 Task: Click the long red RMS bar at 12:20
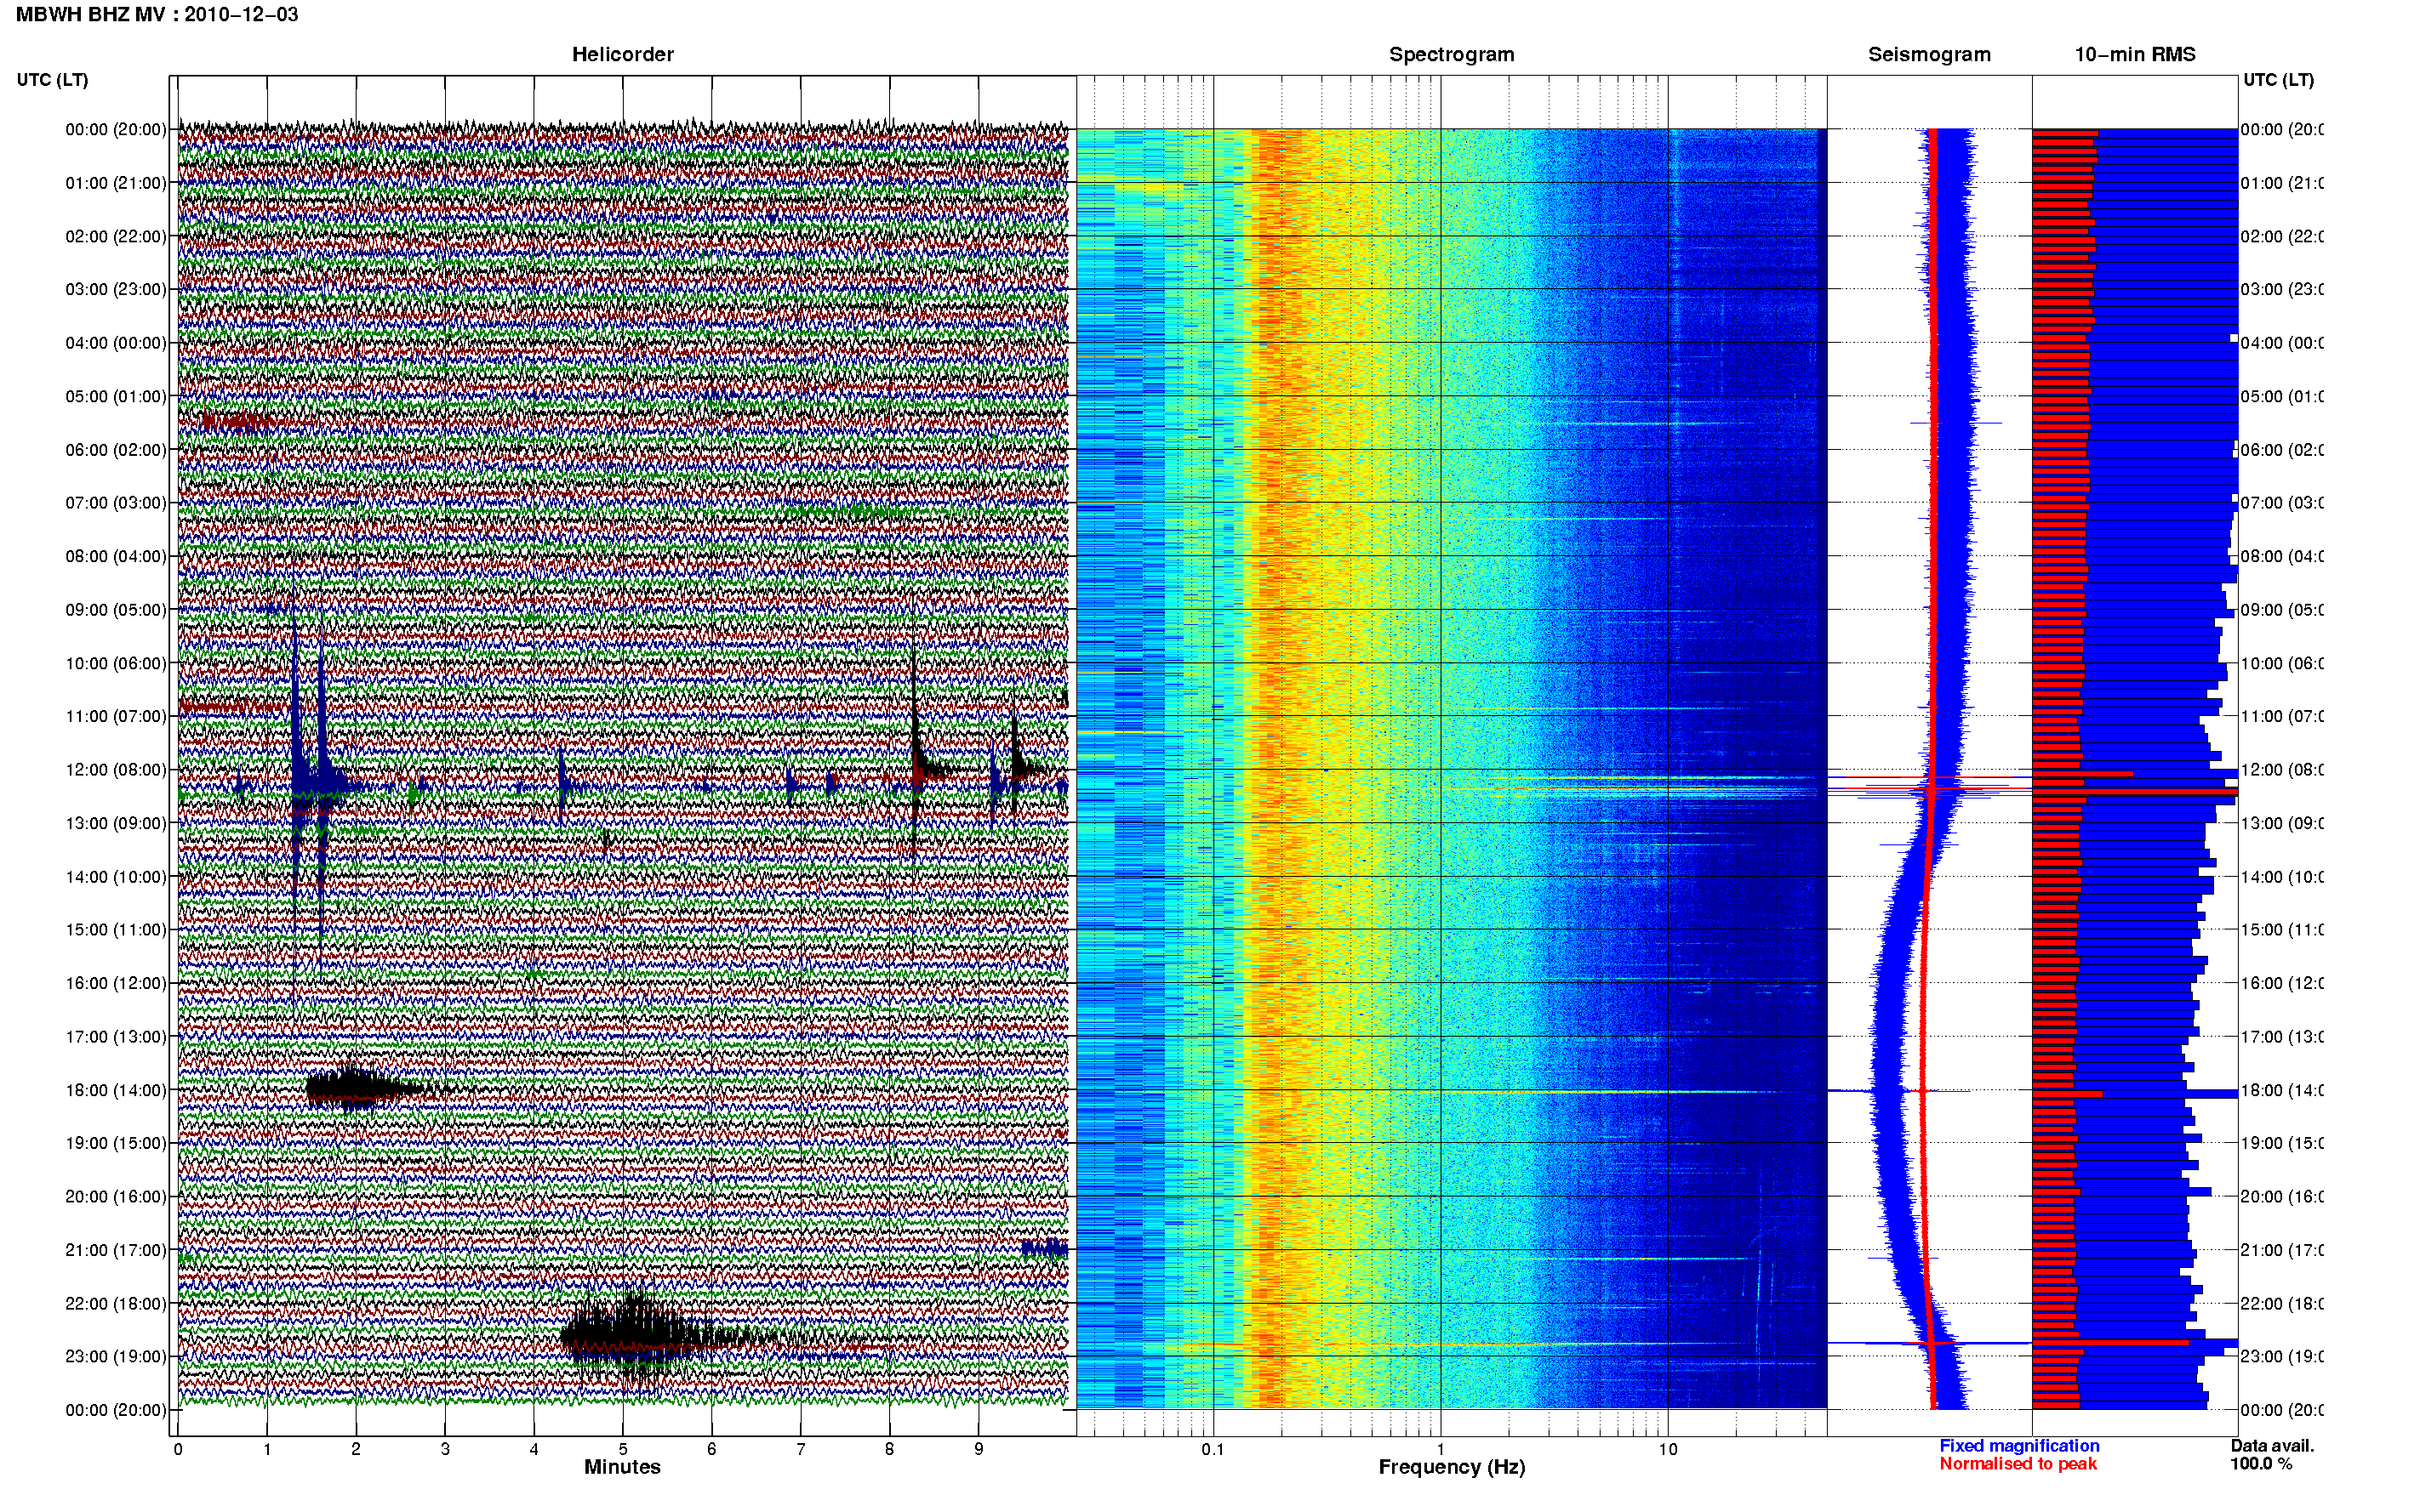tap(2135, 792)
